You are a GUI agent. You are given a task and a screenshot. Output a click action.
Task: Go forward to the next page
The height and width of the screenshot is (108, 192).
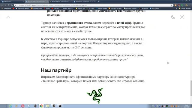pos(5,5)
